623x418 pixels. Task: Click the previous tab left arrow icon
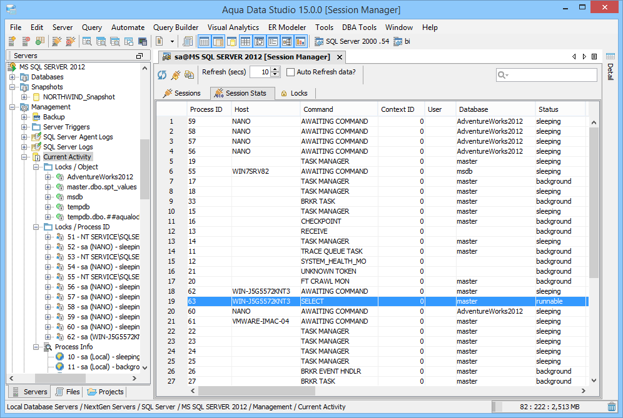click(x=574, y=56)
